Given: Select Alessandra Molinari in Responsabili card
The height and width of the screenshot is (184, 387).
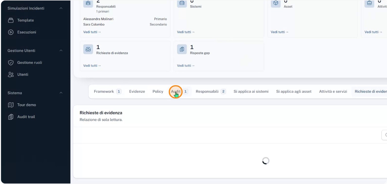Looking at the screenshot, I should pyautogui.click(x=98, y=19).
